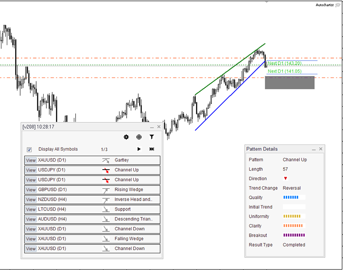Click the Gartley pattern icon for XAUUSD
Screen dimensions: 343x270
pyautogui.click(x=106, y=160)
